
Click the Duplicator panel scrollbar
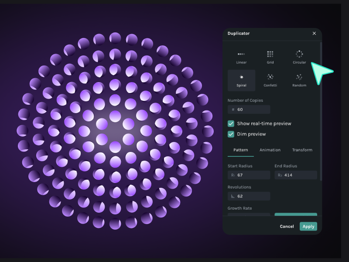[321, 109]
